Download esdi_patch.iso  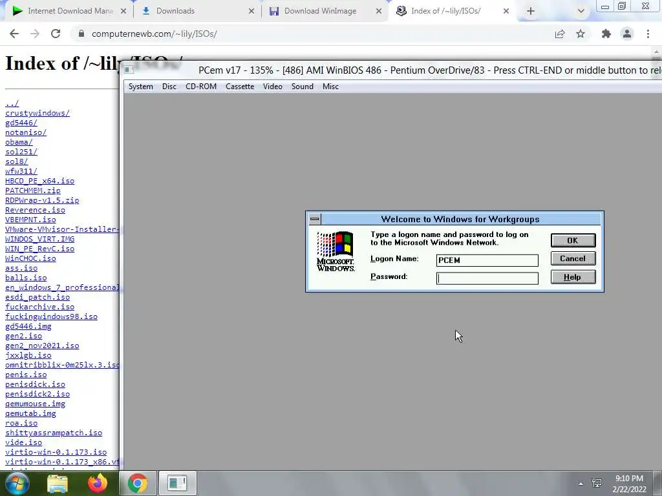pyautogui.click(x=37, y=297)
